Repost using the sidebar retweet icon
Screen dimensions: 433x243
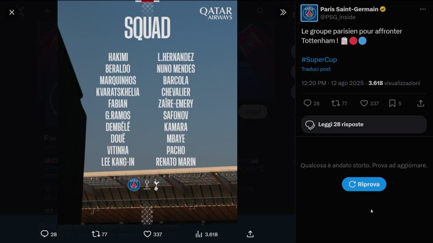point(335,103)
